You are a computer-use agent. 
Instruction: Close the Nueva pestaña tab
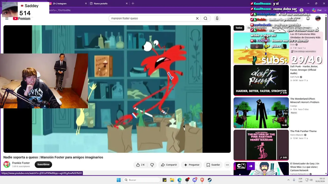coord(127,4)
